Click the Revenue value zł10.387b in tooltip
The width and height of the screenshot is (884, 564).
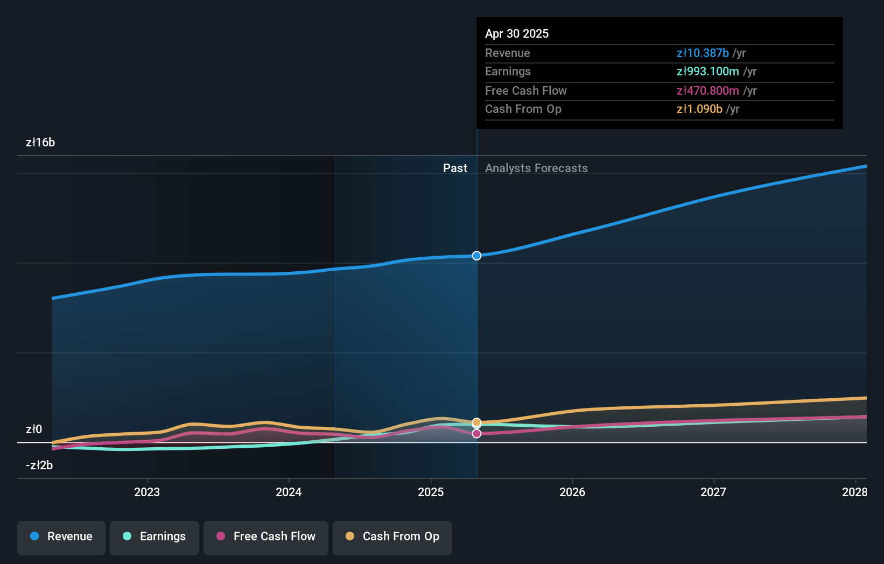(x=703, y=53)
